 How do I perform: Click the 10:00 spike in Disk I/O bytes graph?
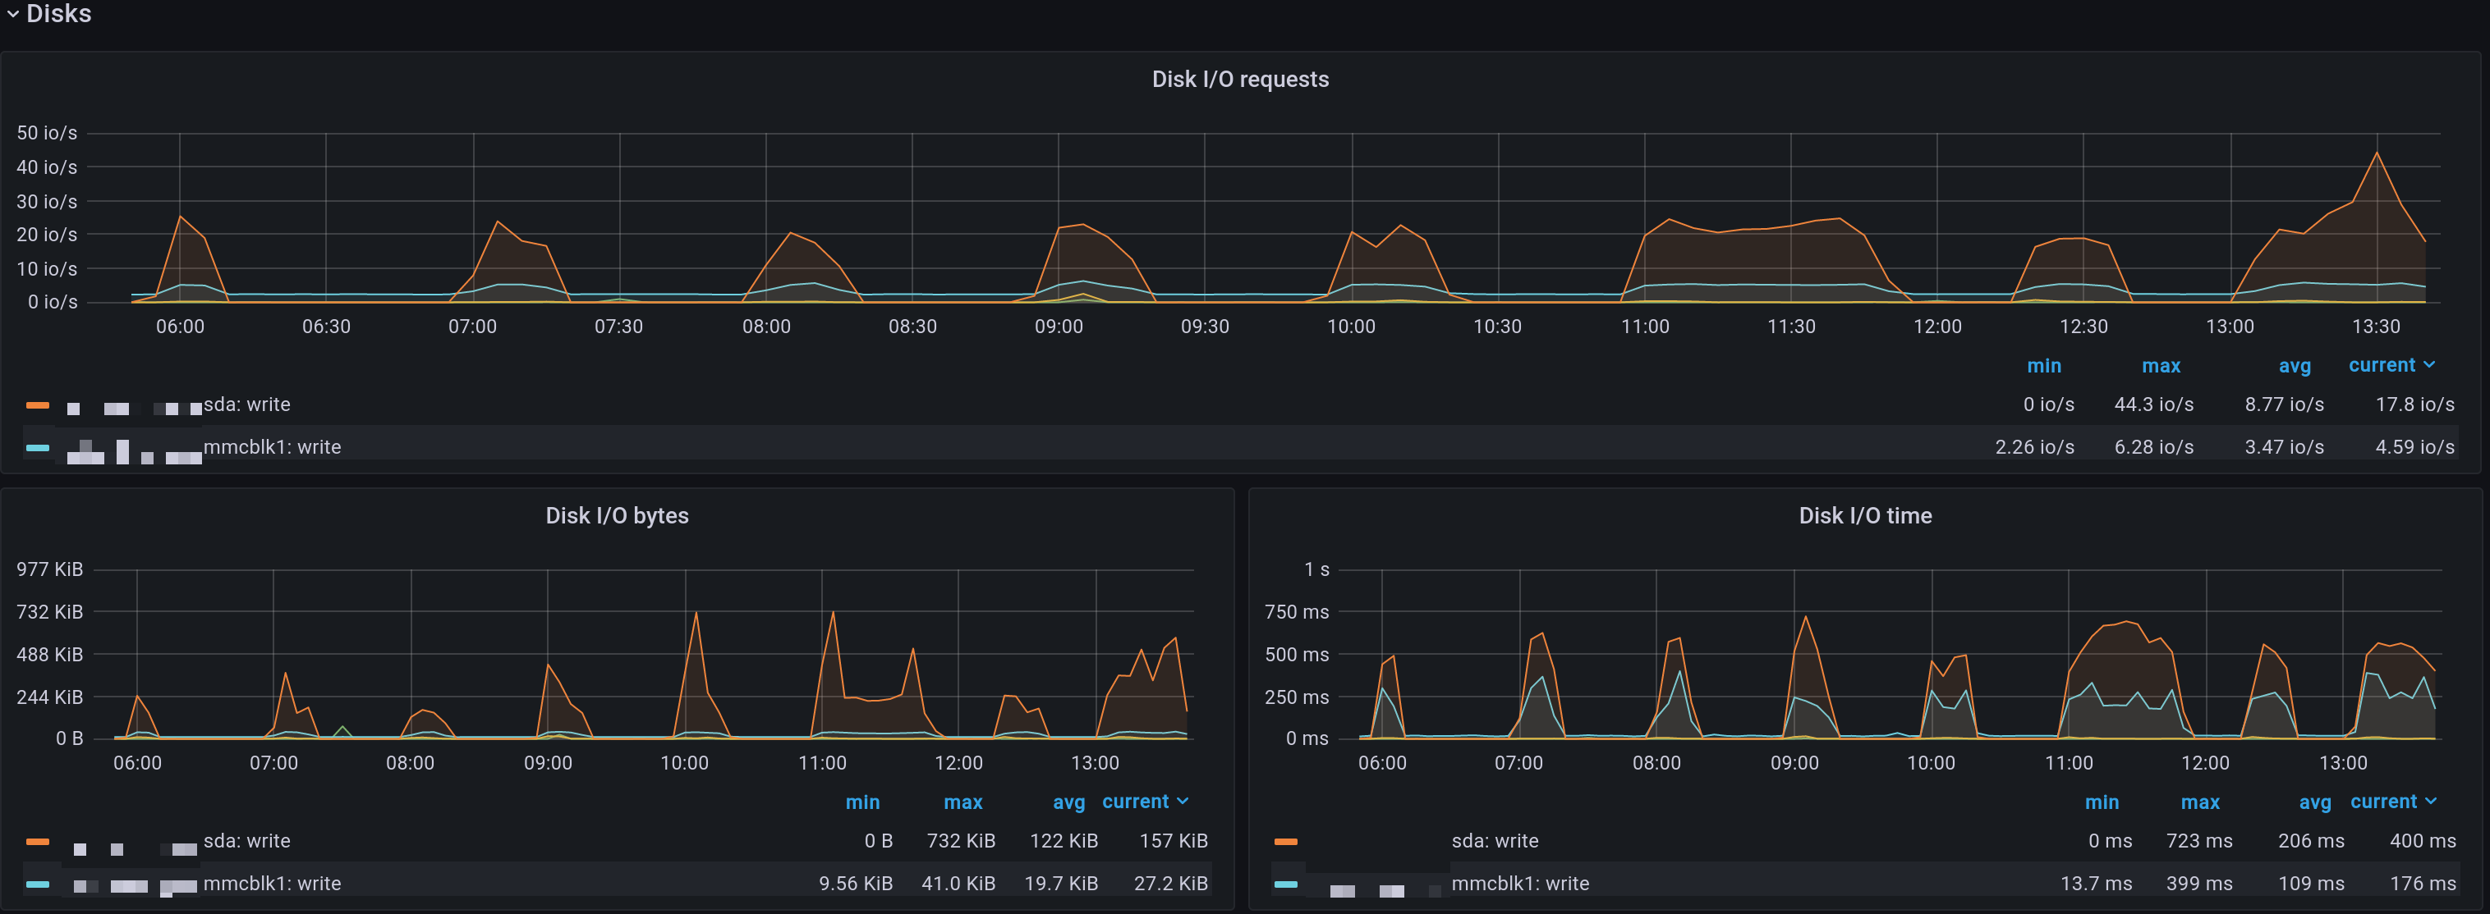(x=695, y=613)
